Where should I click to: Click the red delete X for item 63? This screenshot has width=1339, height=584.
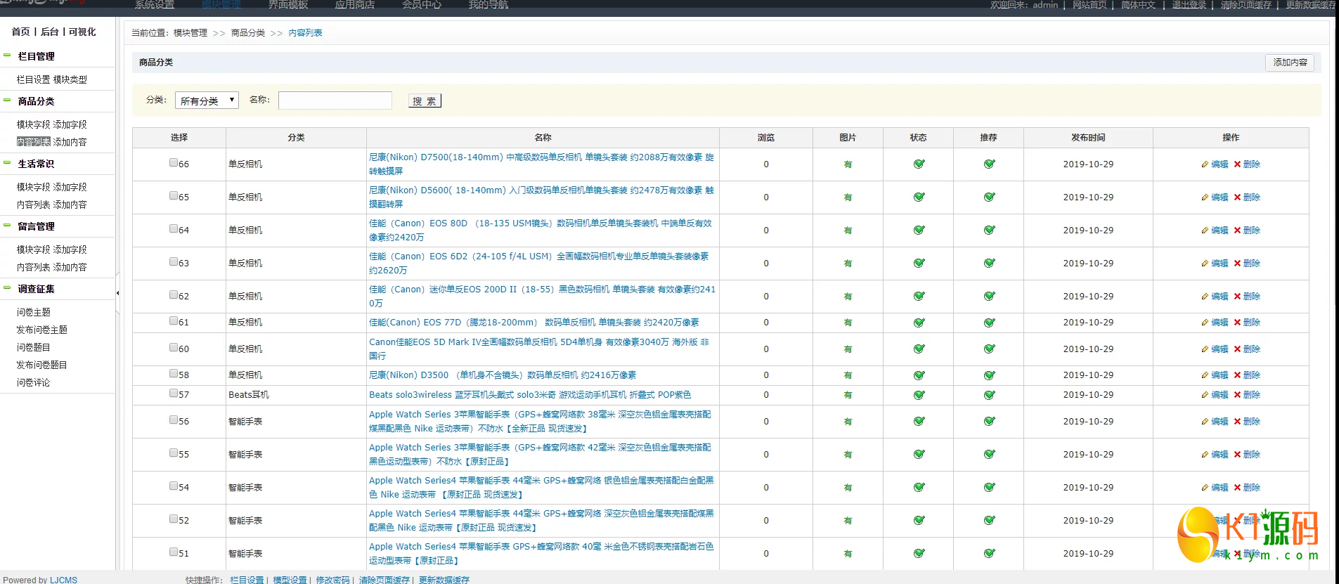(x=1237, y=264)
